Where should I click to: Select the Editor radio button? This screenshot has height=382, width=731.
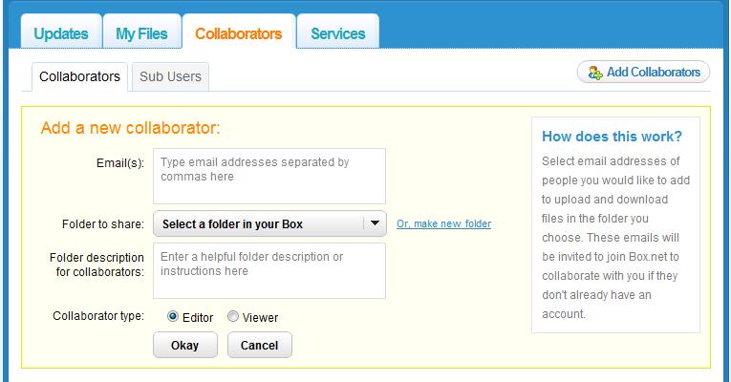[173, 316]
